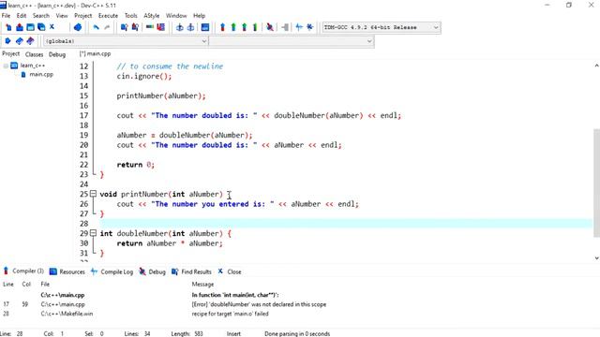Click the first blue arrow icon in second toolbar row
This screenshot has width=600, height=337.
(7, 41)
